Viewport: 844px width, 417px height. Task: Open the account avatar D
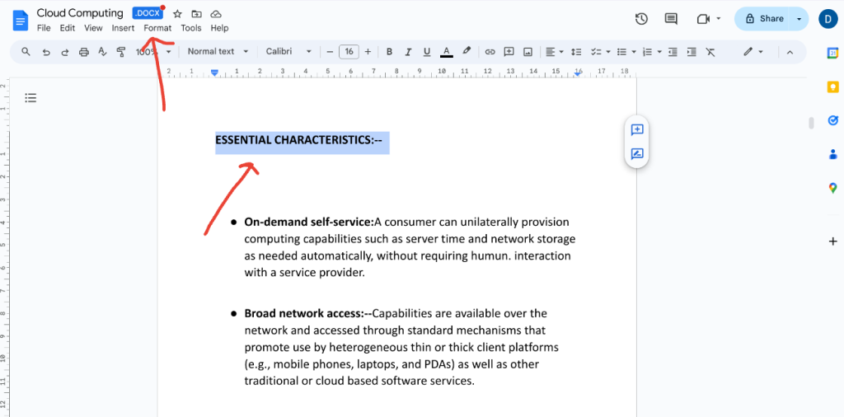coord(828,19)
